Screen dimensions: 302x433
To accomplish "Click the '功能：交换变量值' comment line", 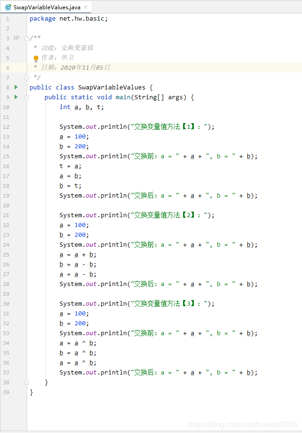I will (x=67, y=48).
